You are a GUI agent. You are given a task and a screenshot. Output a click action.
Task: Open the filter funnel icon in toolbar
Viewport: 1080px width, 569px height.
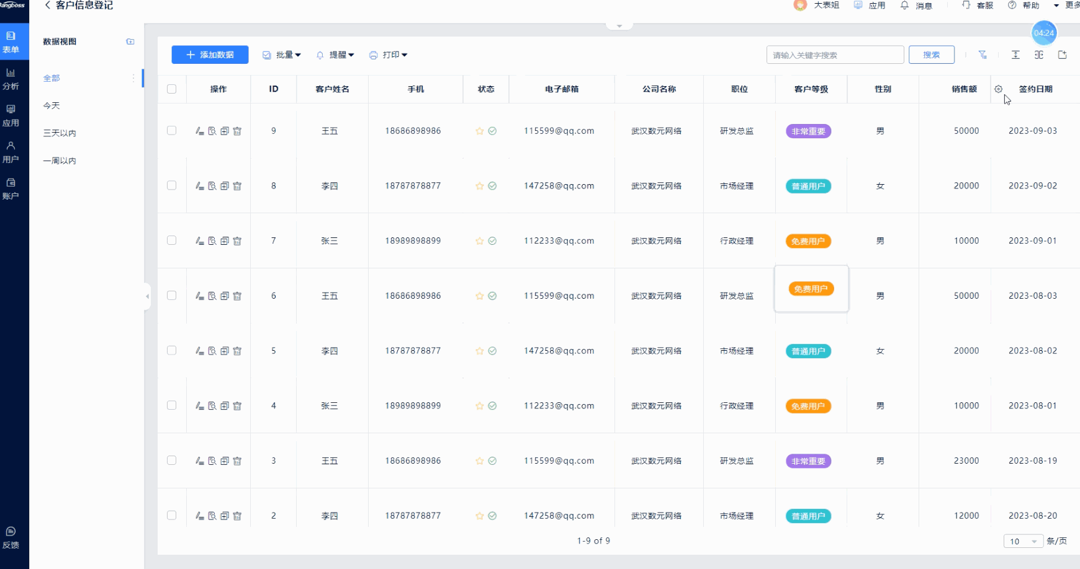point(983,55)
